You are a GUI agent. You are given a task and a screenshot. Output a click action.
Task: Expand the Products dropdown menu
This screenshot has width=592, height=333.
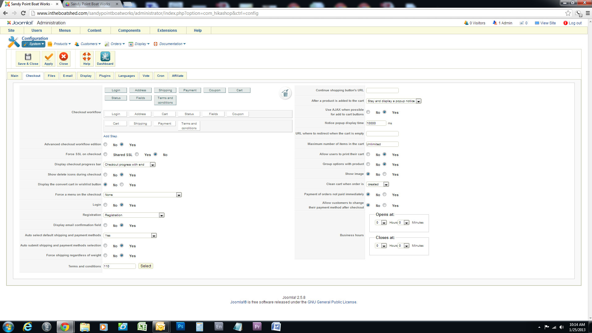pyautogui.click(x=59, y=44)
